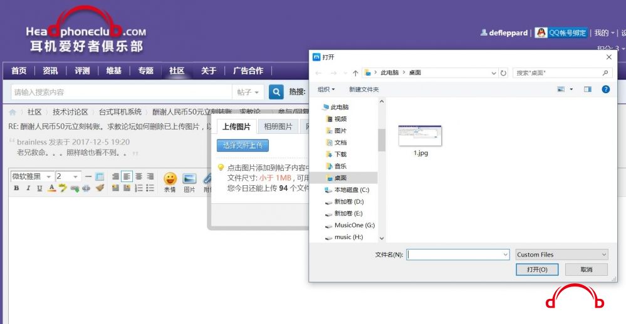Open the 广告合作 navigation item
The image size is (626, 324).
(248, 71)
